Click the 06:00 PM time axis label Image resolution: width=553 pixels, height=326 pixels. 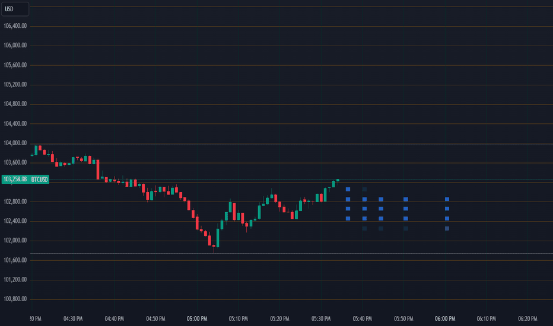pos(445,319)
